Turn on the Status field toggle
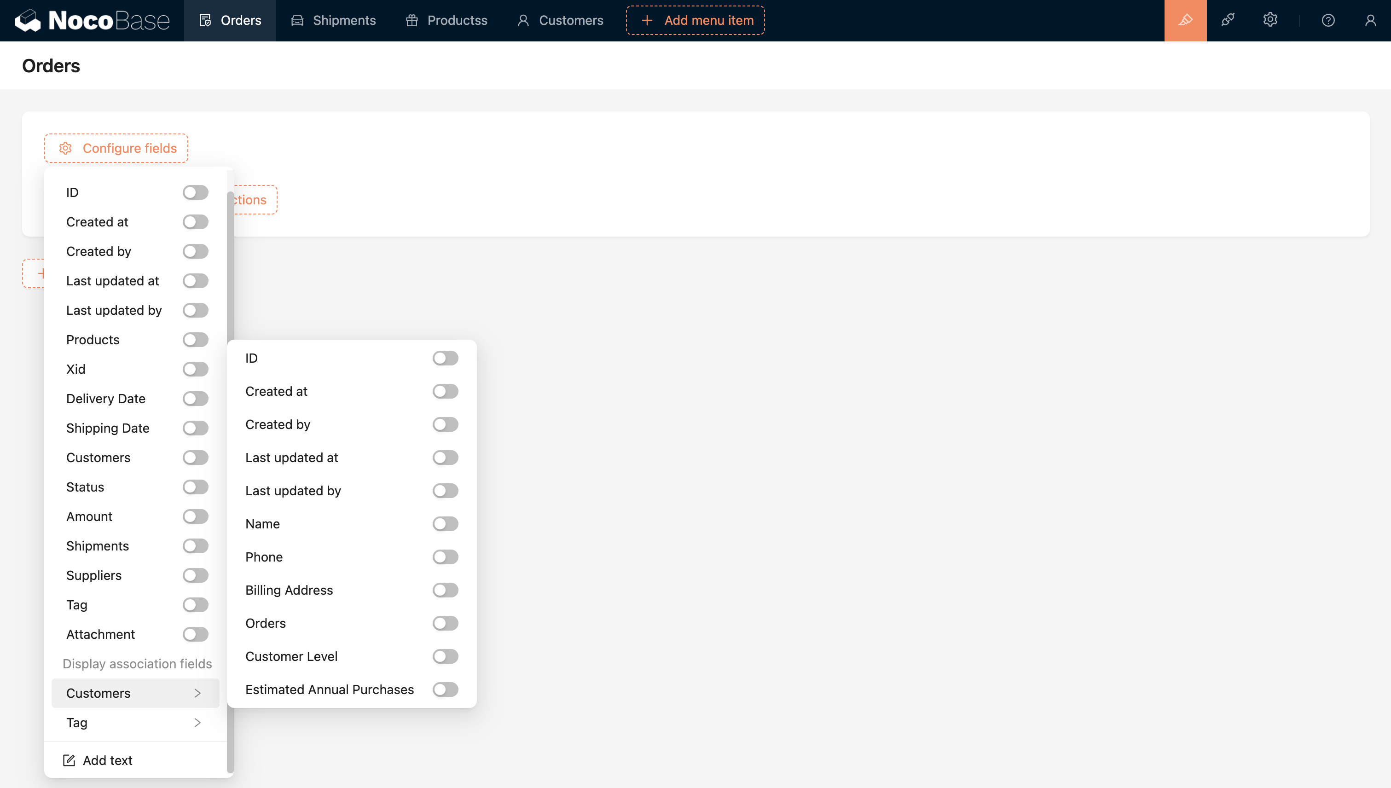1391x788 pixels. click(195, 487)
